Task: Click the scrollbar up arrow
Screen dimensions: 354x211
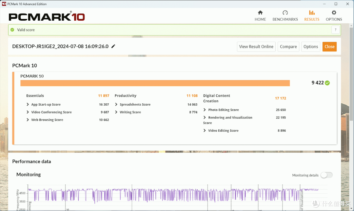Action: (x=351, y=26)
